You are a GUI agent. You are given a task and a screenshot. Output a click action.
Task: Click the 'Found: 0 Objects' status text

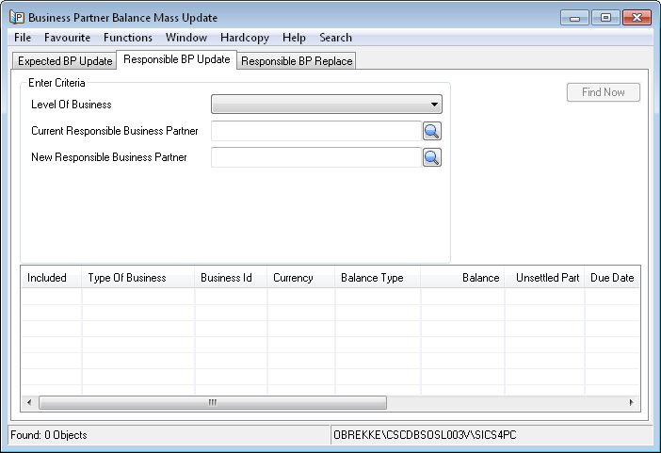click(x=49, y=435)
